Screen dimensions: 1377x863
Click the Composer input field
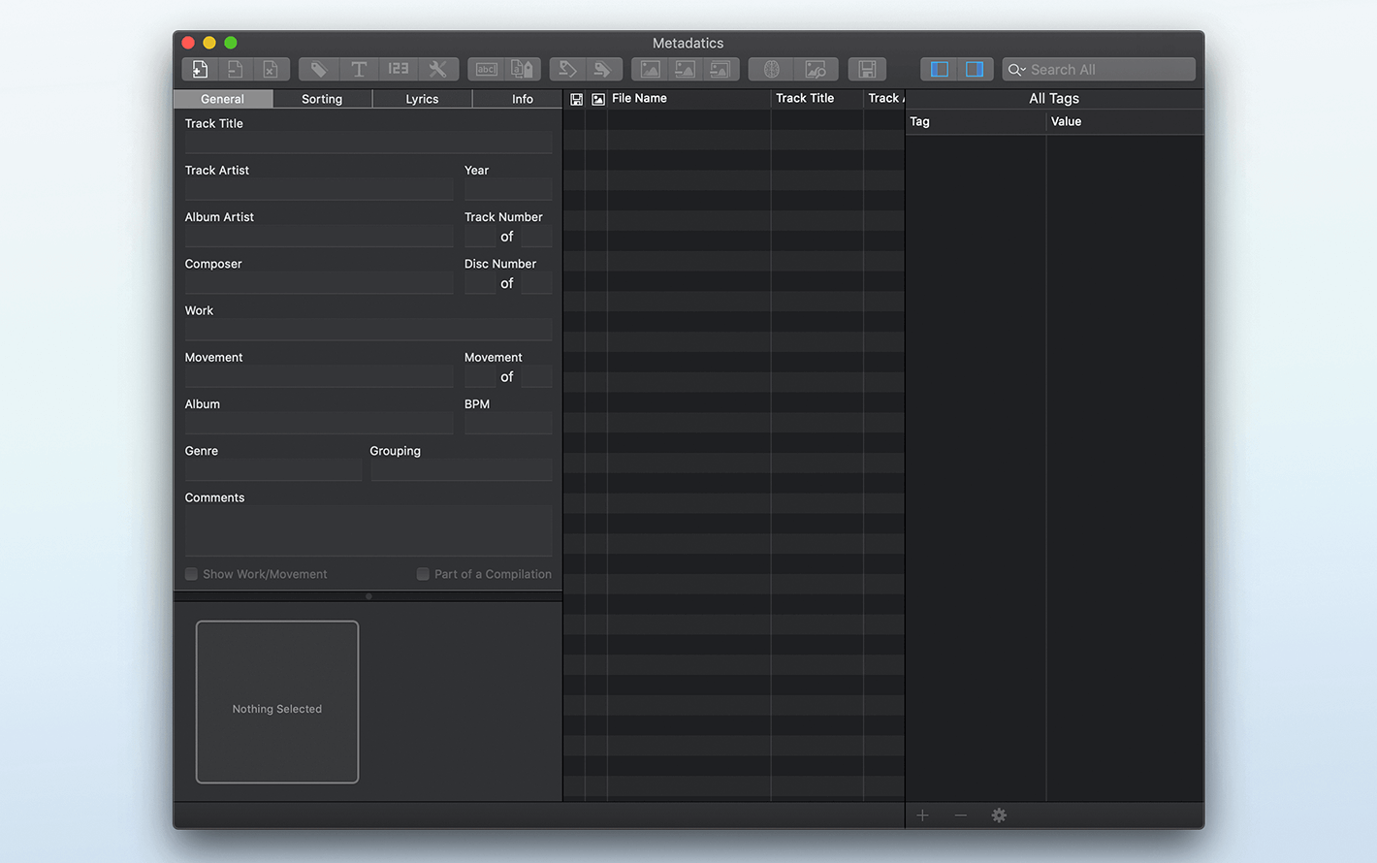coord(319,283)
